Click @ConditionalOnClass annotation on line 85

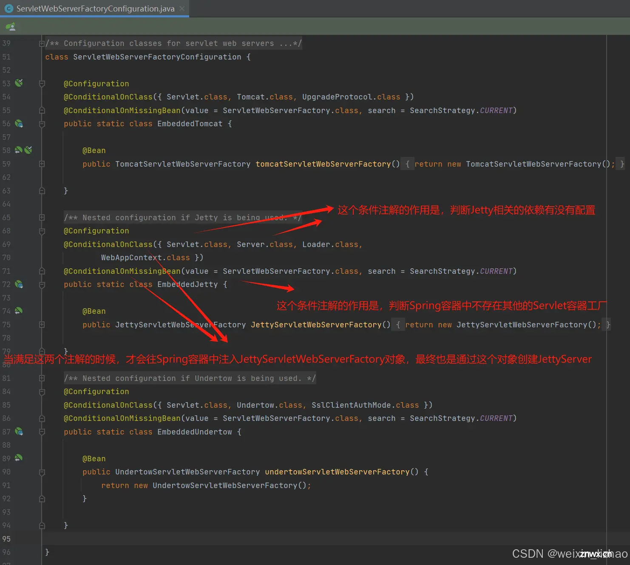coord(108,405)
